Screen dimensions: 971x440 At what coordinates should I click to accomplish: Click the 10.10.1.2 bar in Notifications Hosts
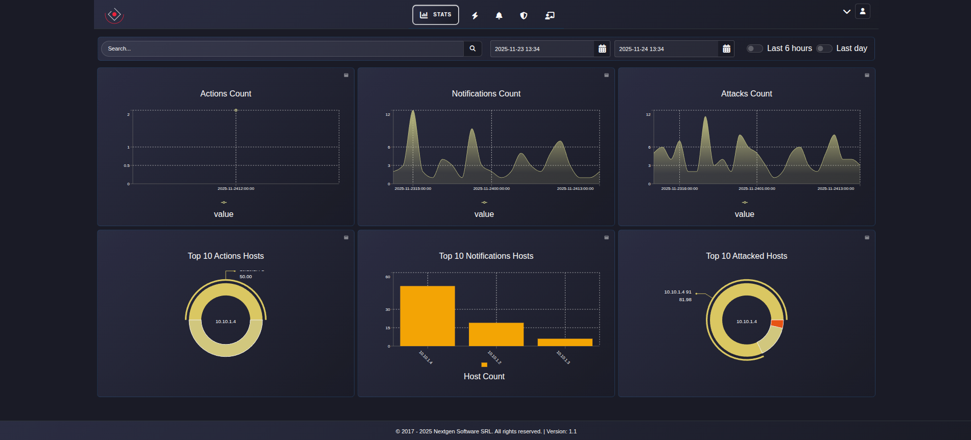tap(496, 334)
